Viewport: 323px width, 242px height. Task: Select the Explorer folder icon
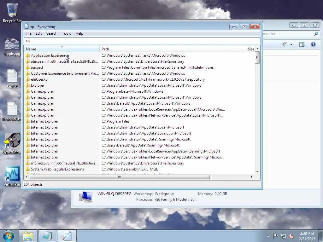point(28,85)
